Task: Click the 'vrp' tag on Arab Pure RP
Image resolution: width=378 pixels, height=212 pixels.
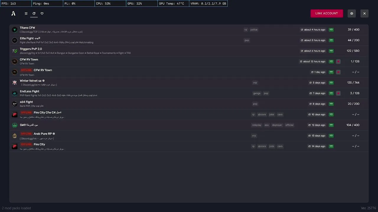Action: (x=254, y=136)
